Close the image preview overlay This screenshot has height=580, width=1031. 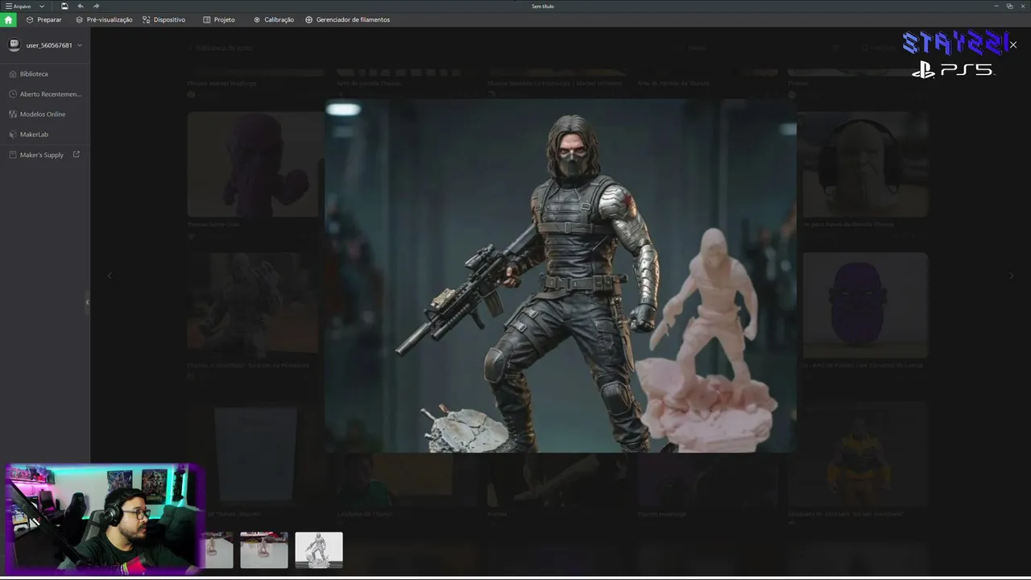(x=1012, y=45)
